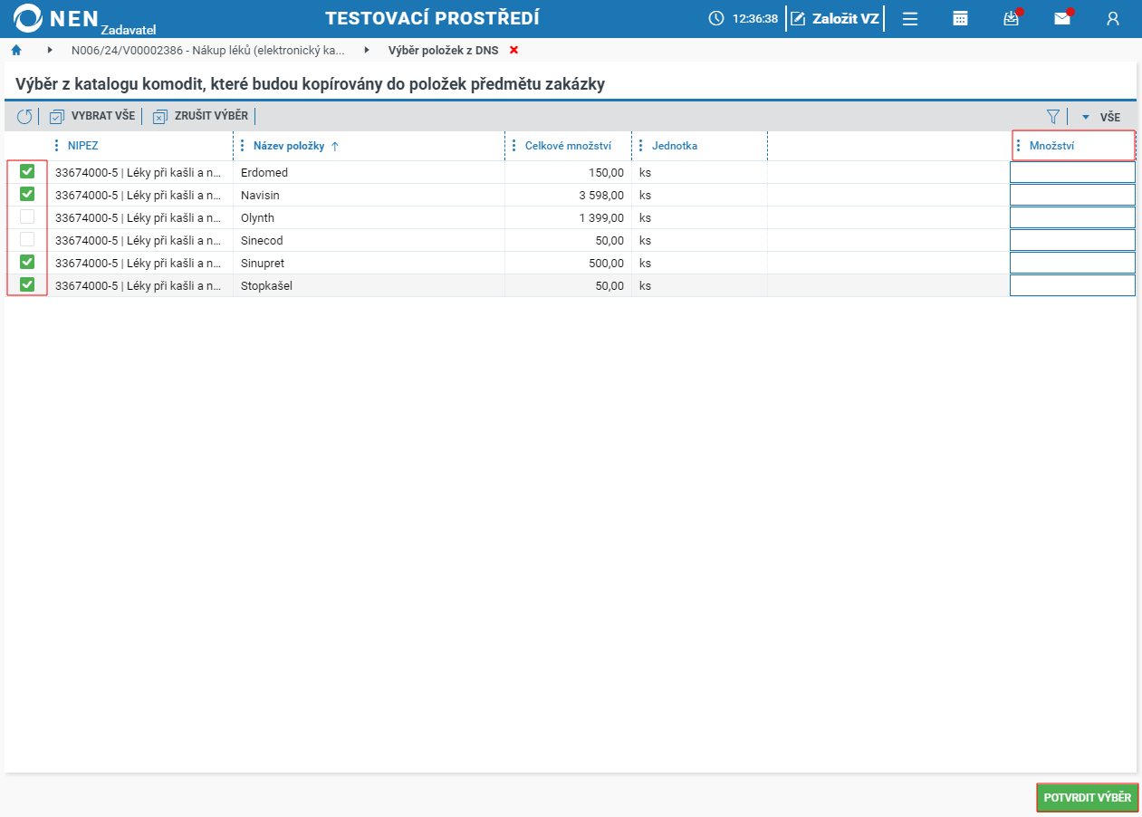1142x817 pixels.
Task: Close the Výběr položek z DNS tab with the red X
Action: click(513, 50)
